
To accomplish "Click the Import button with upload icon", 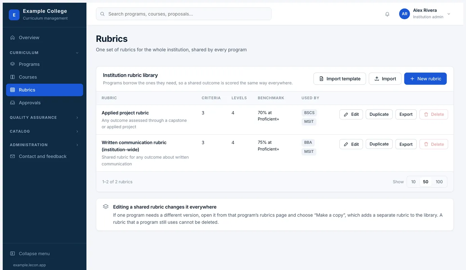I will pos(385,79).
